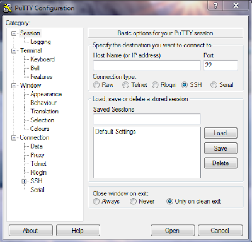Close the PuTTY Configuration window

[236, 5]
